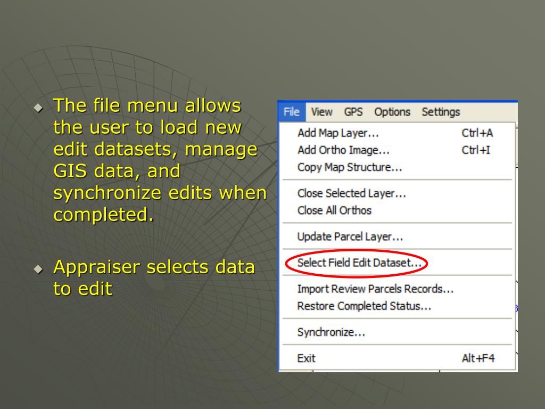Choose Add Map Layer from File menu

coord(397,133)
